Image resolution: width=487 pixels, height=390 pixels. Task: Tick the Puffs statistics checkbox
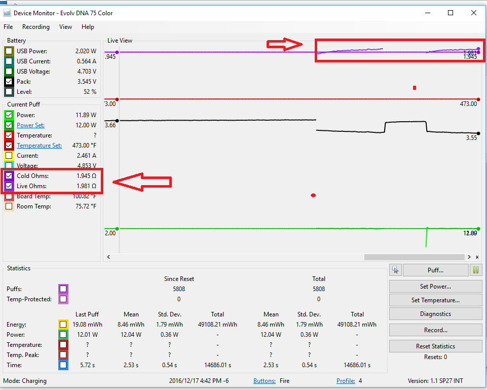[63, 289]
